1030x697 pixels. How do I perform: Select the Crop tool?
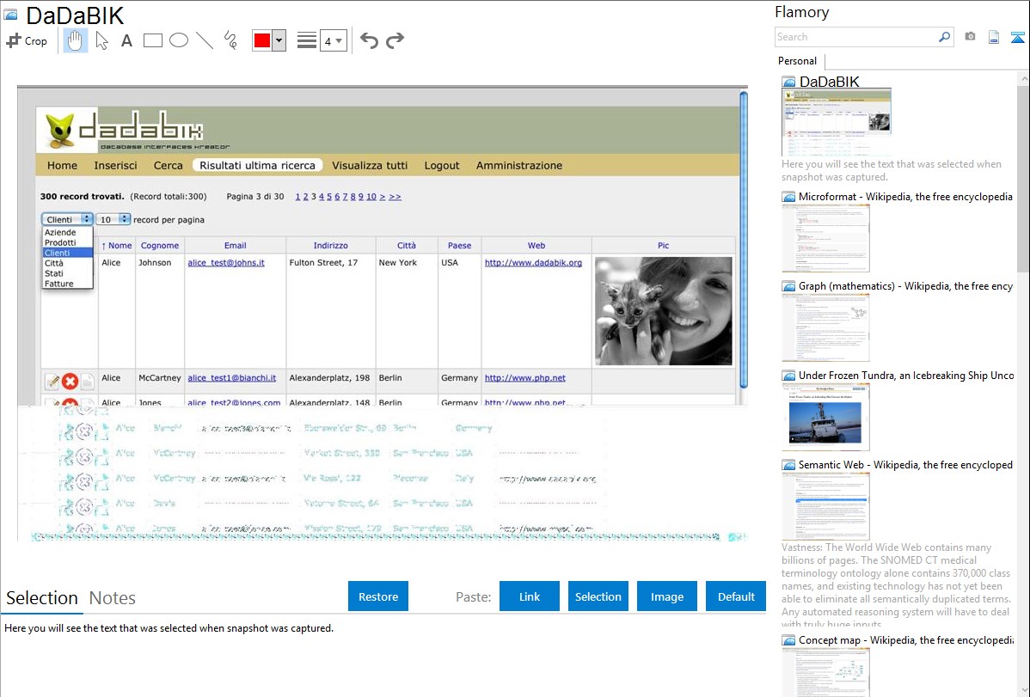[x=27, y=40]
